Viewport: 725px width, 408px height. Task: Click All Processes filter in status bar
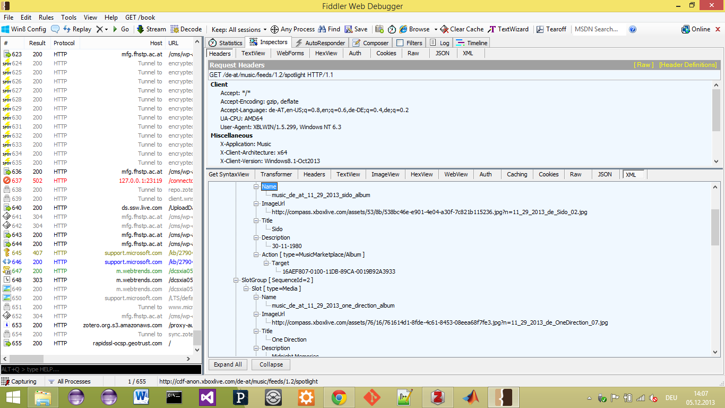(69, 381)
